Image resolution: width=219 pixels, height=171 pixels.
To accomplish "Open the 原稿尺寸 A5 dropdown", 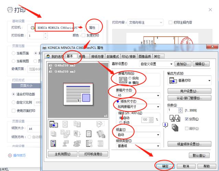I will (138, 95).
